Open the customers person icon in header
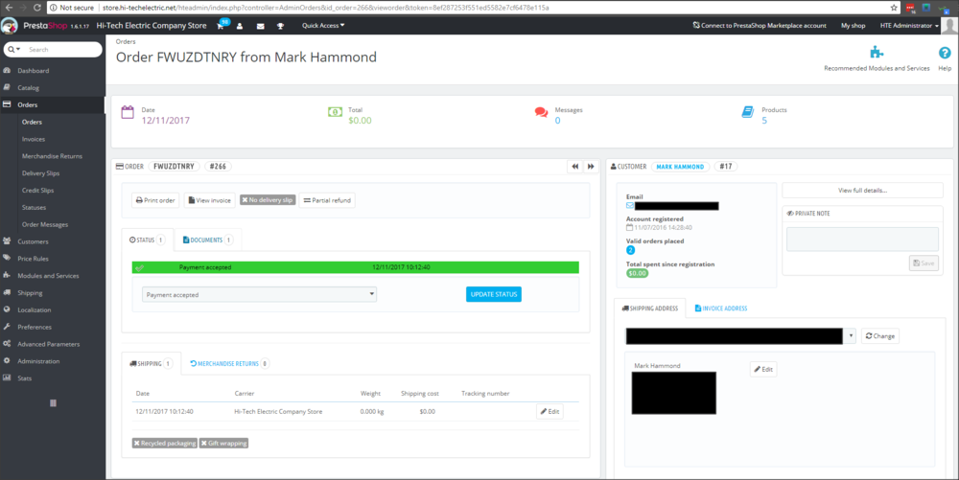The height and width of the screenshot is (480, 959). tap(240, 26)
